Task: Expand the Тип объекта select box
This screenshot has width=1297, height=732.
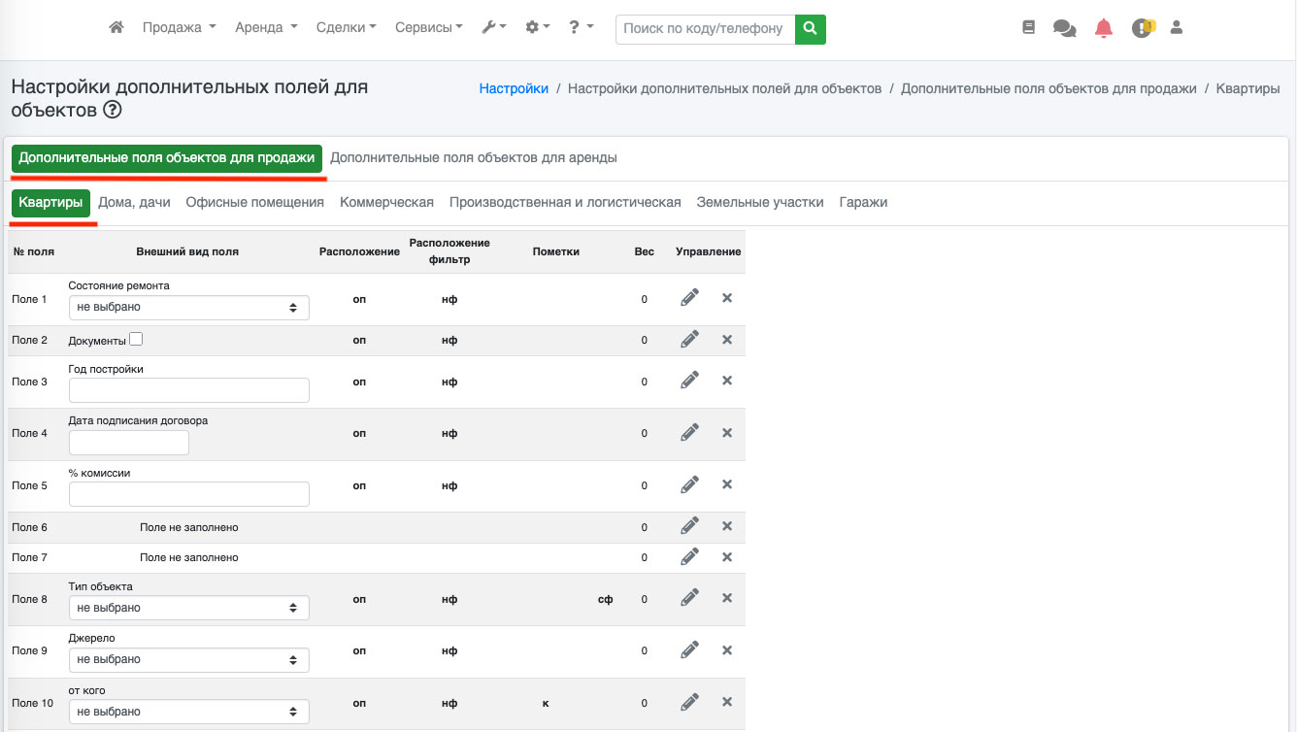Action: click(188, 608)
